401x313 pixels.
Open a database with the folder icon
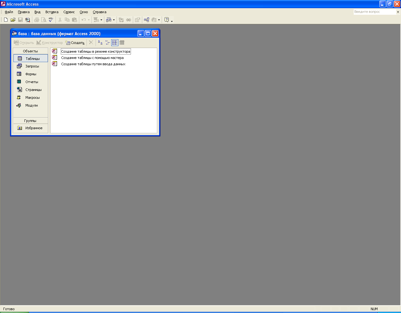tap(13, 20)
